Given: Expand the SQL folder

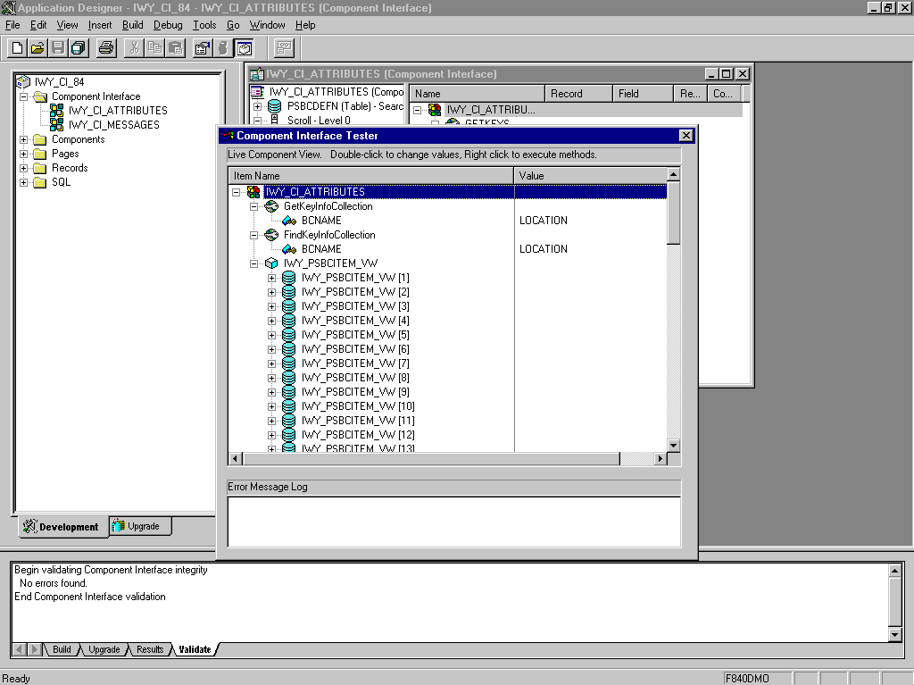Looking at the screenshot, I should pos(23,182).
